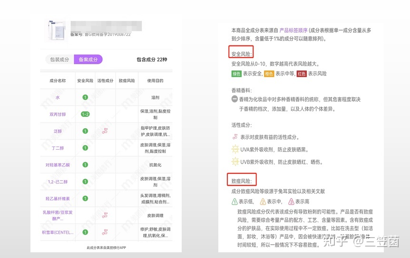The width and height of the screenshot is (410, 258).
Task: Click safety badge in 1,2-己二醇 row
Action: click(x=85, y=182)
